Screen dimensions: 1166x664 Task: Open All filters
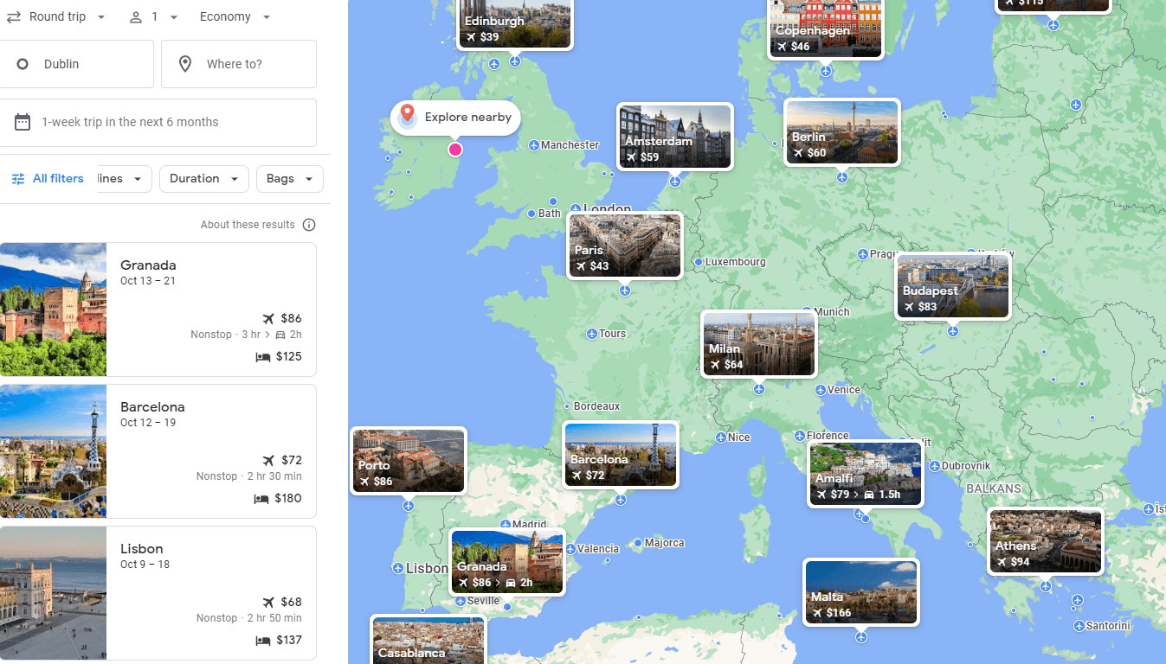point(48,179)
